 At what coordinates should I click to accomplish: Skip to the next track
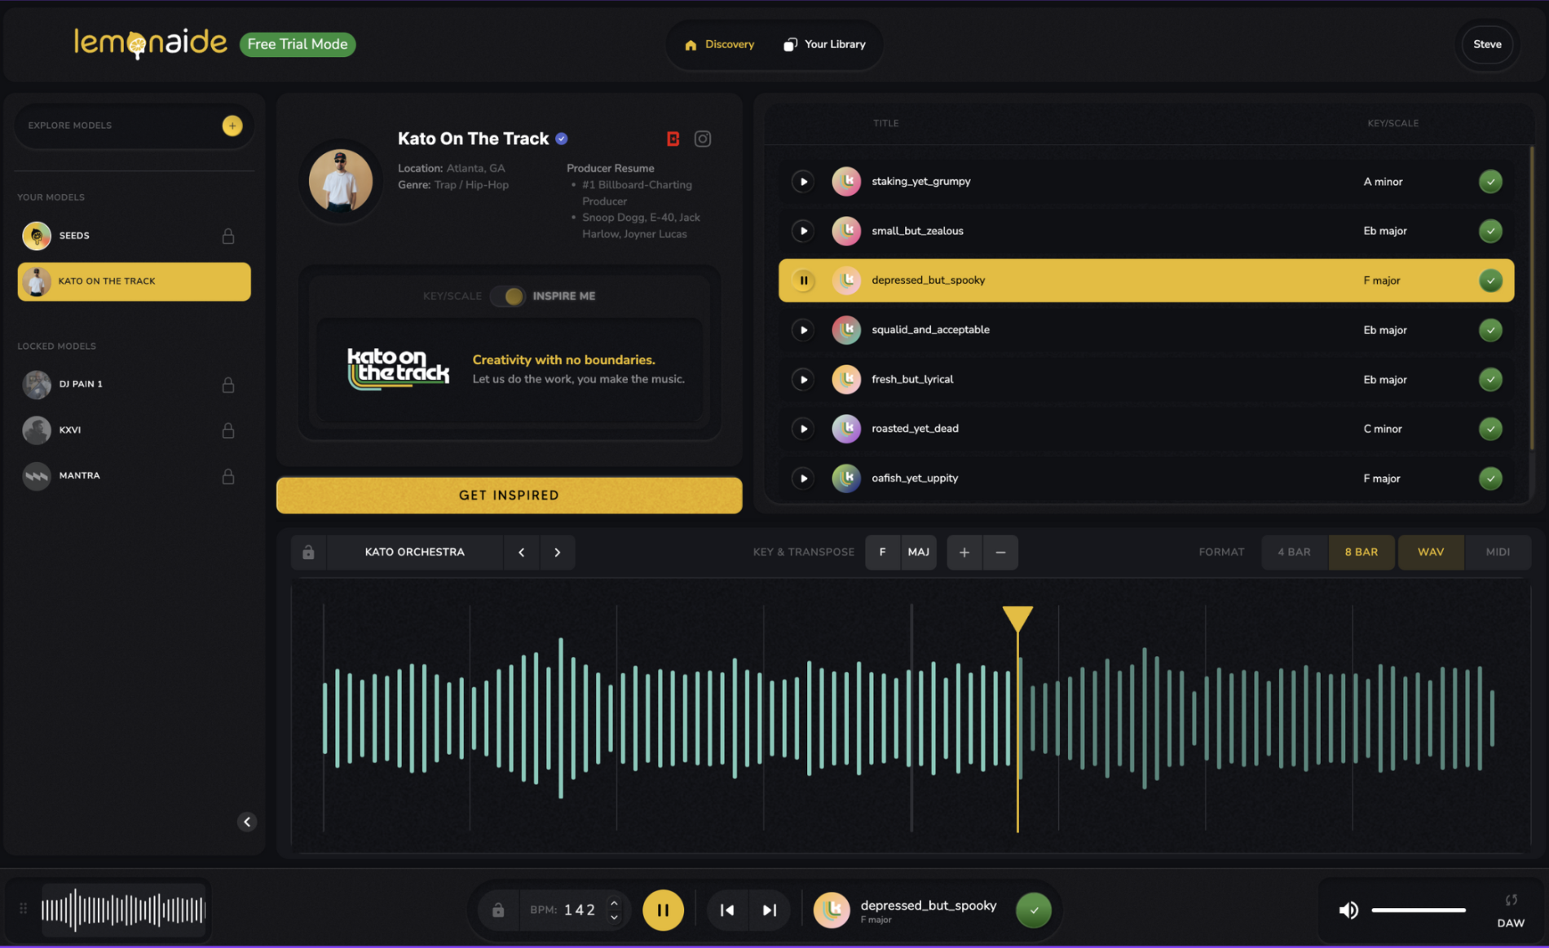click(x=769, y=910)
